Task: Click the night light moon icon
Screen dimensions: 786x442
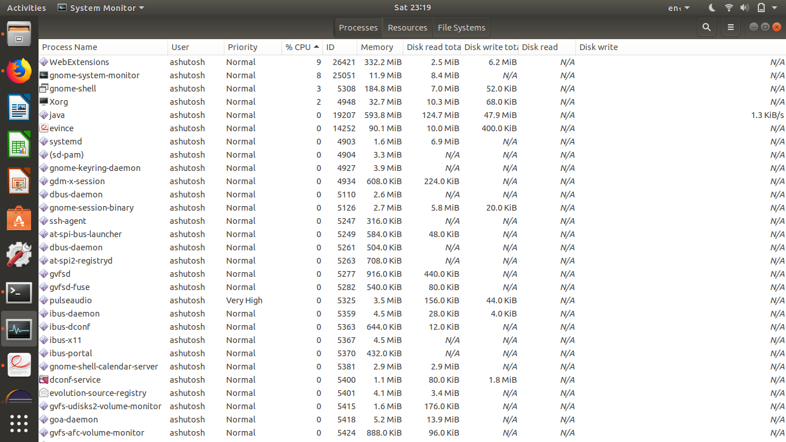Action: point(712,8)
